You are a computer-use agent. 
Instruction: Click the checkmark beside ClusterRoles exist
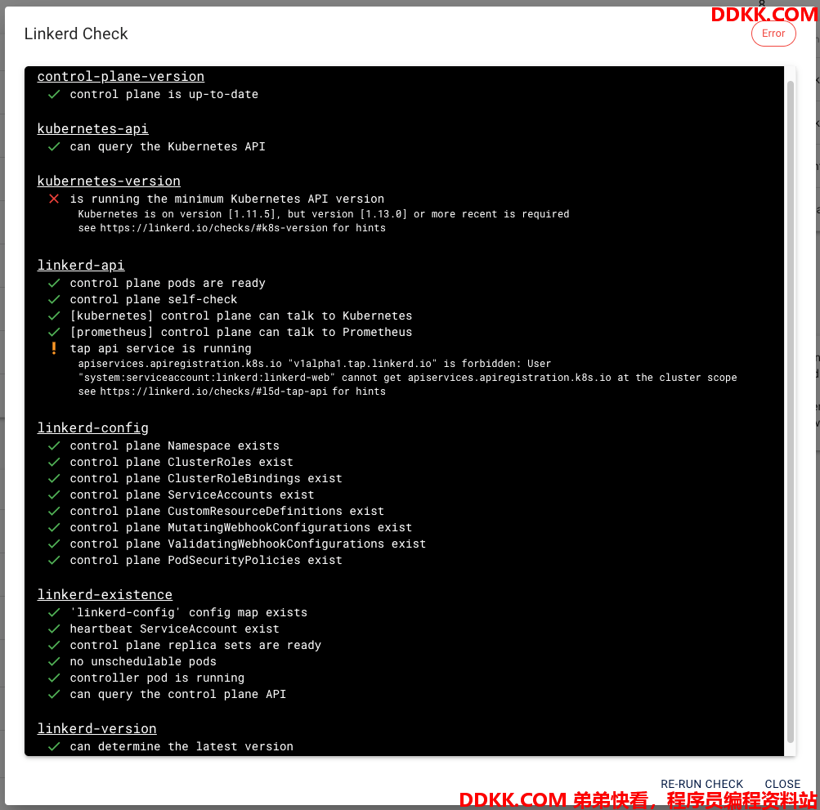(54, 462)
